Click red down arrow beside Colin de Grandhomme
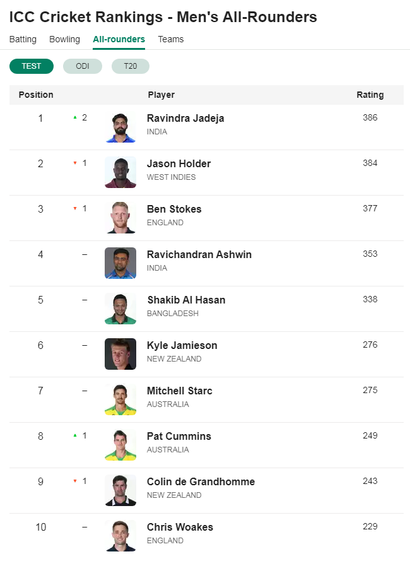This screenshot has width=410, height=566. coord(75,481)
